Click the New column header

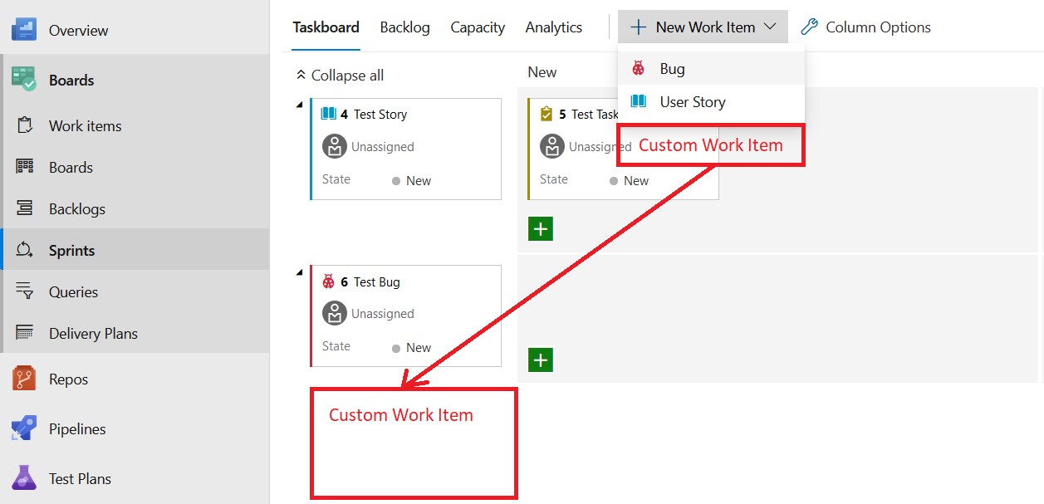tap(542, 72)
